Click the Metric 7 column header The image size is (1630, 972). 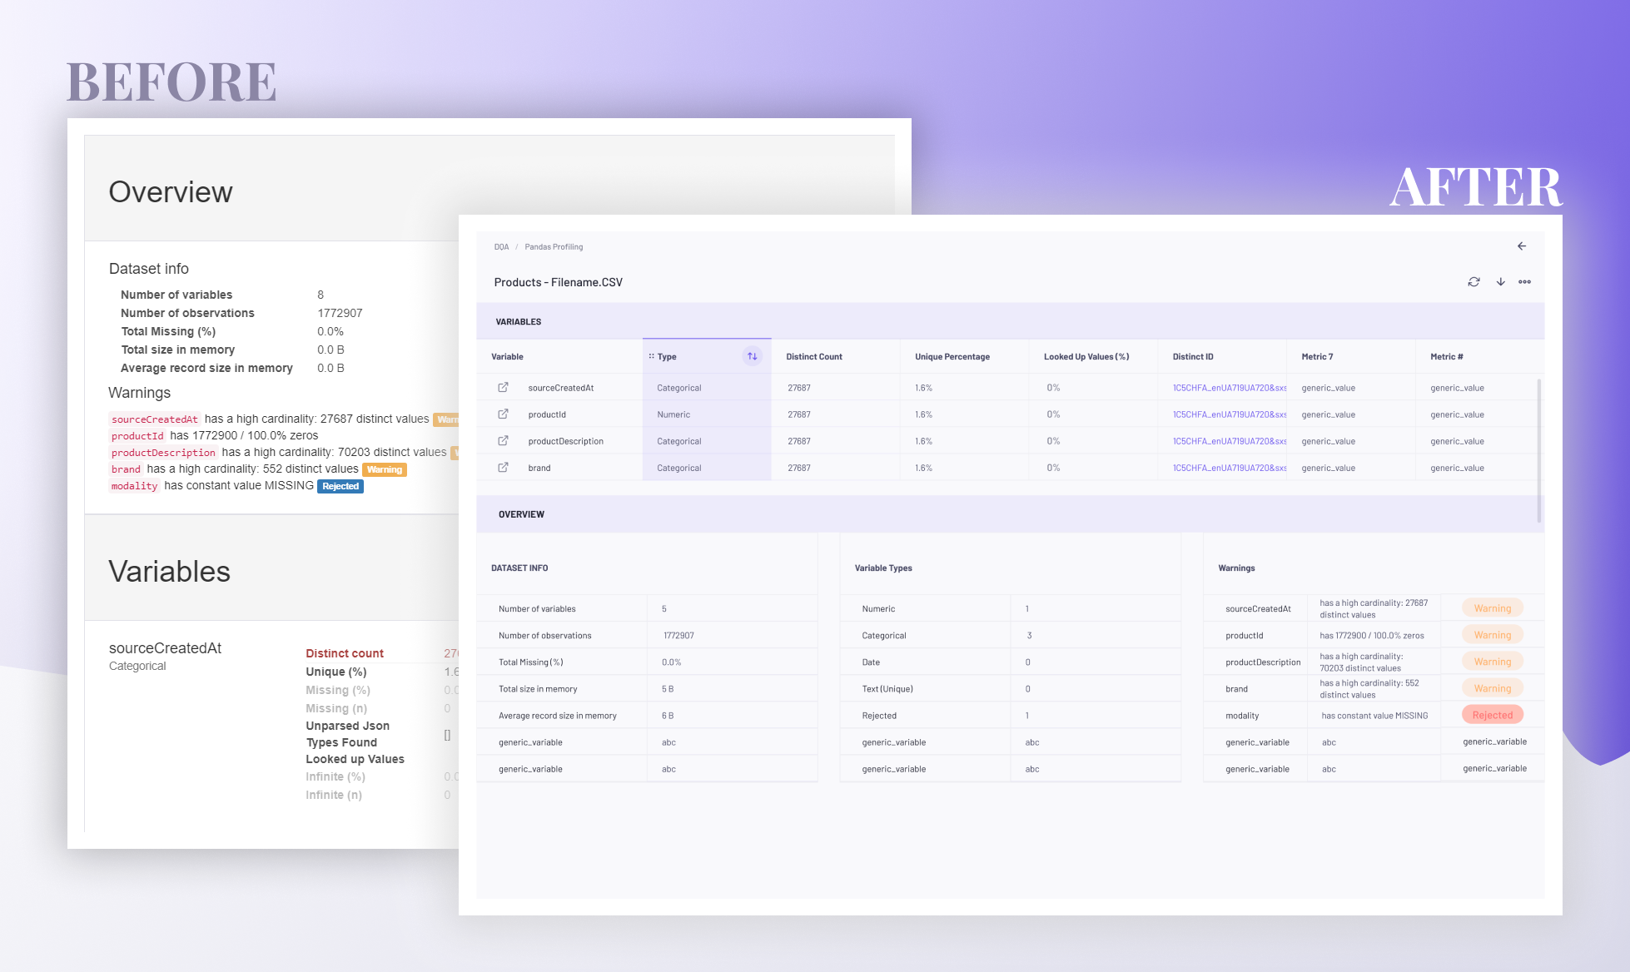[1317, 357]
